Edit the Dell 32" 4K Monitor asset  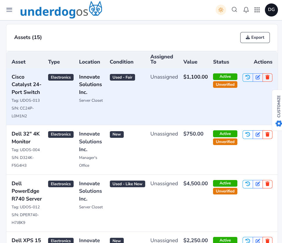[x=257, y=135]
